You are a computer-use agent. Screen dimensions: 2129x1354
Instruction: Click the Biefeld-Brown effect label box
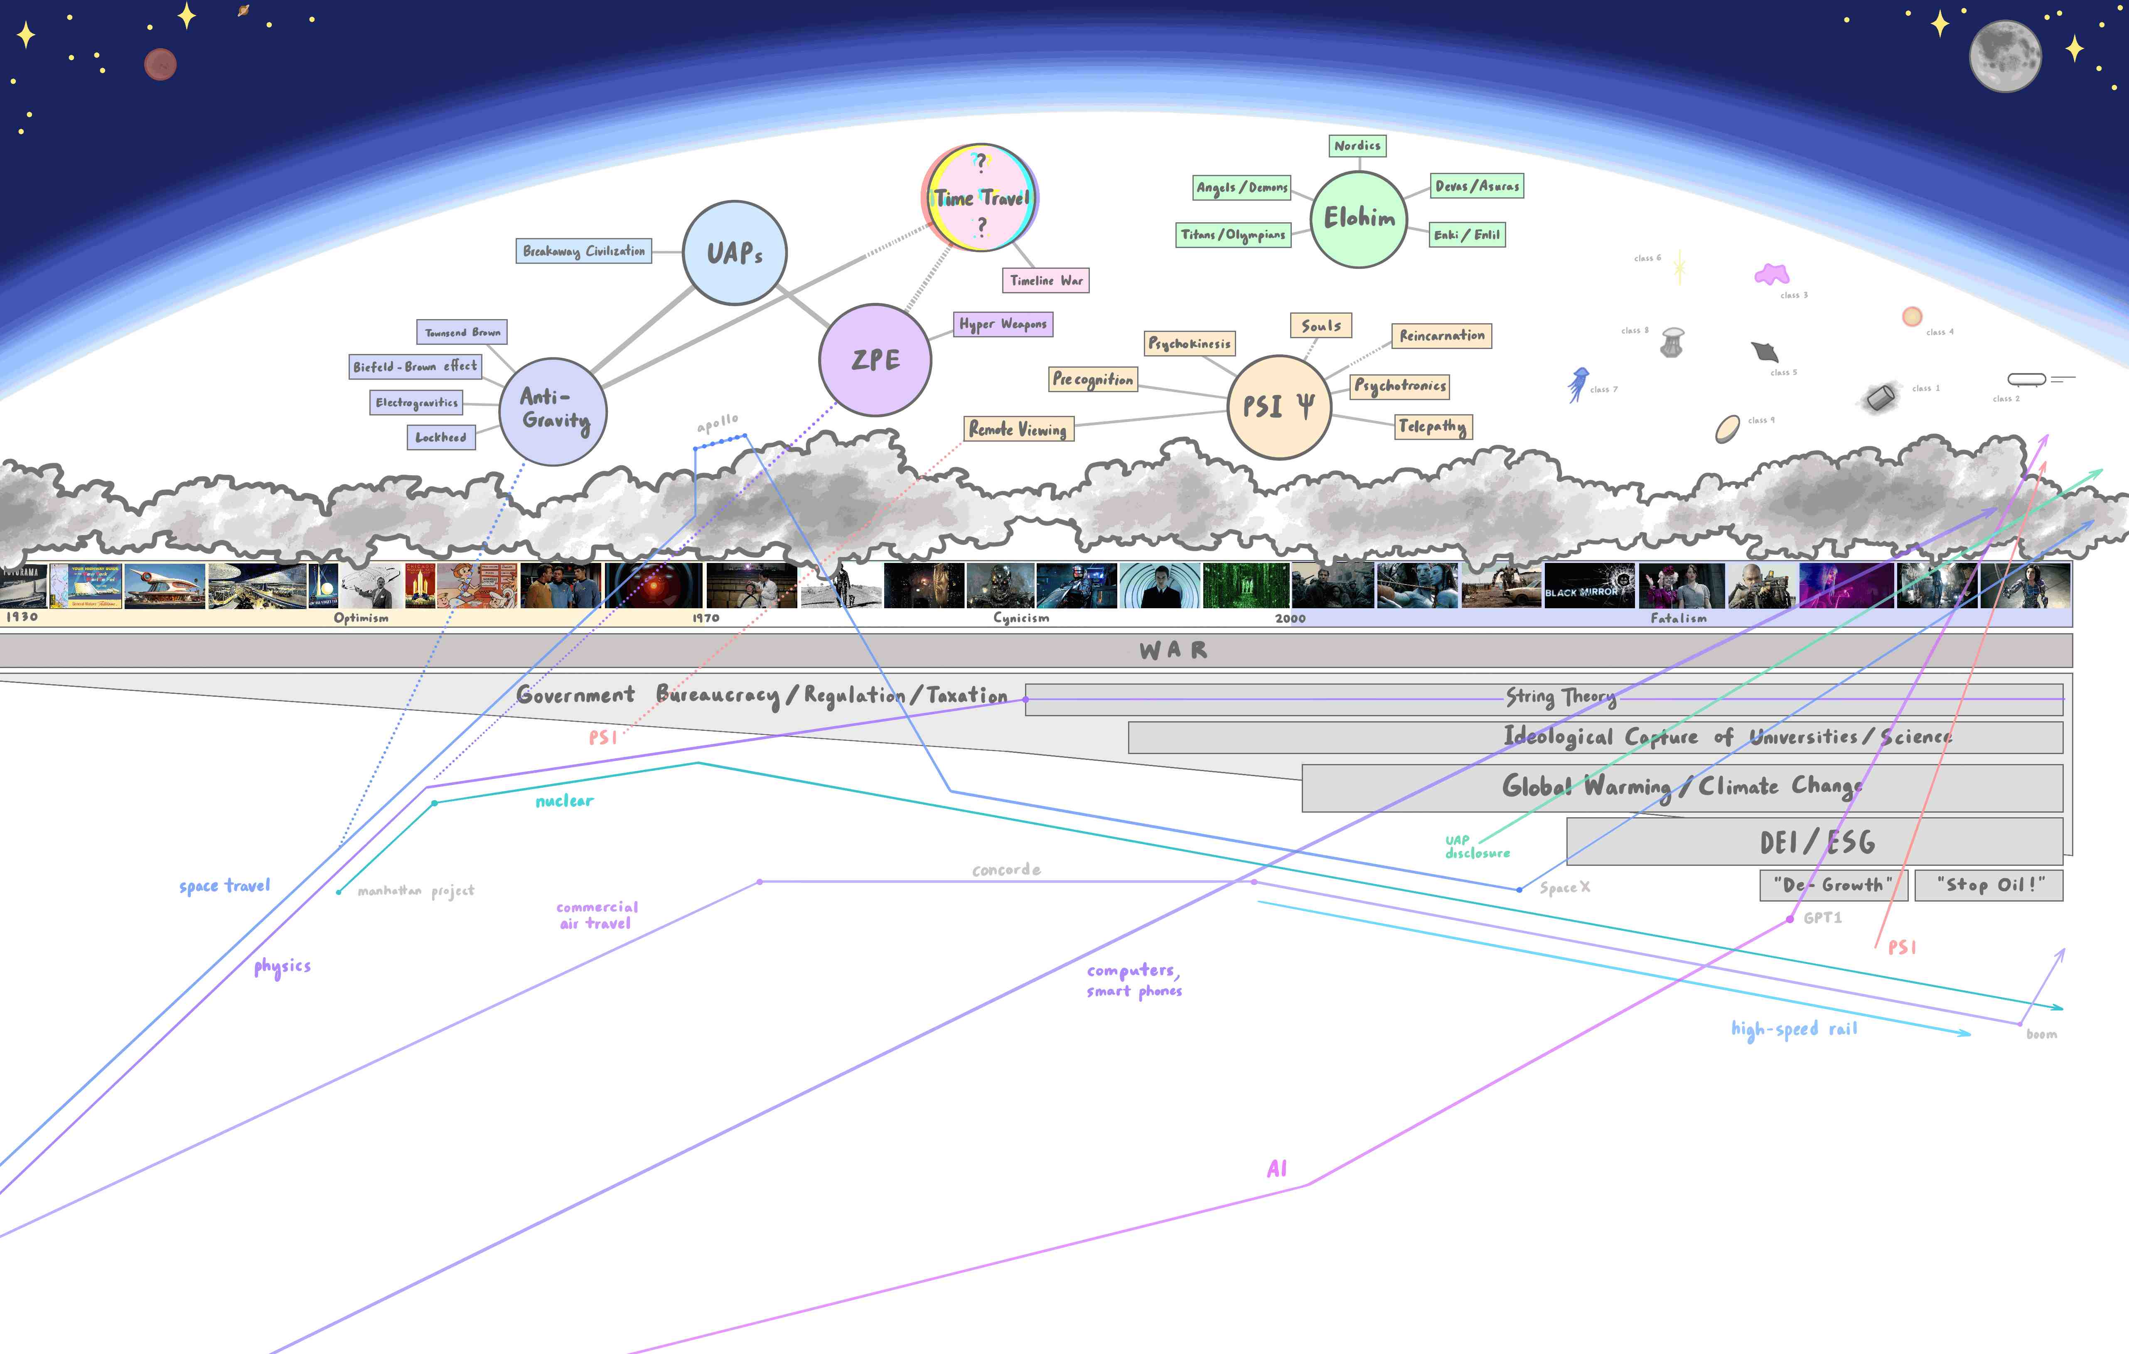pyautogui.click(x=415, y=367)
